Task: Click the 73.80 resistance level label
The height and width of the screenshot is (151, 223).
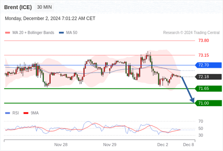Action: tap(204, 41)
